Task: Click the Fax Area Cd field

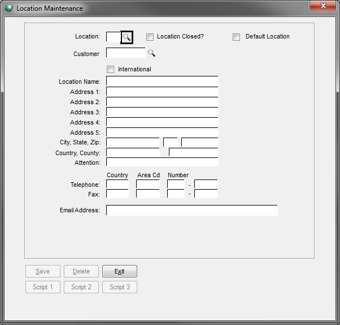Action: pos(148,194)
